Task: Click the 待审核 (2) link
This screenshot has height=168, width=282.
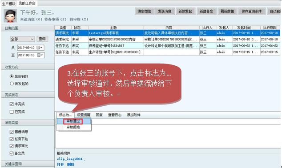Action: point(79,19)
